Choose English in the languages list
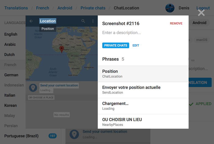The width and height of the screenshot is (214, 144). [11, 34]
